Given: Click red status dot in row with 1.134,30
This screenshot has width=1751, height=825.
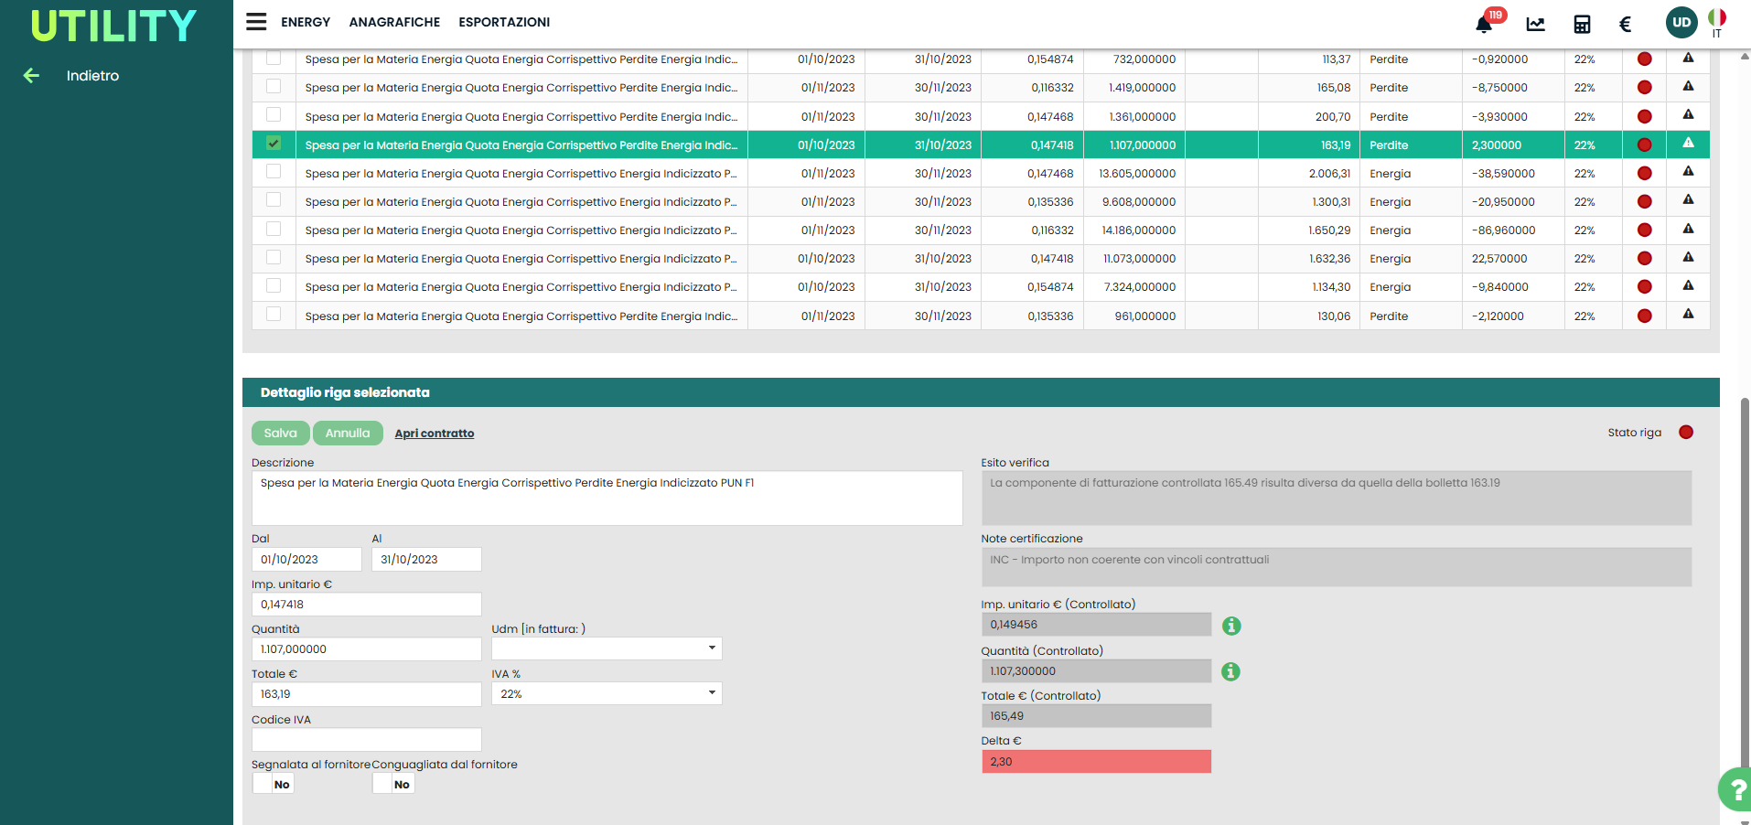Looking at the screenshot, I should click(1644, 287).
